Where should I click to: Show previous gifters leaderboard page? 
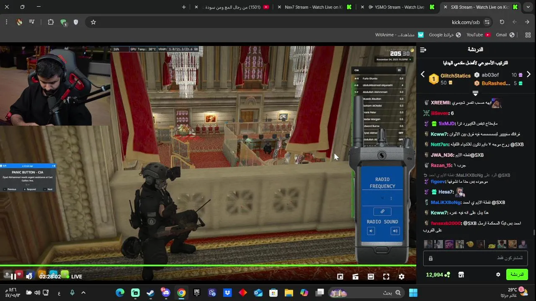[423, 74]
